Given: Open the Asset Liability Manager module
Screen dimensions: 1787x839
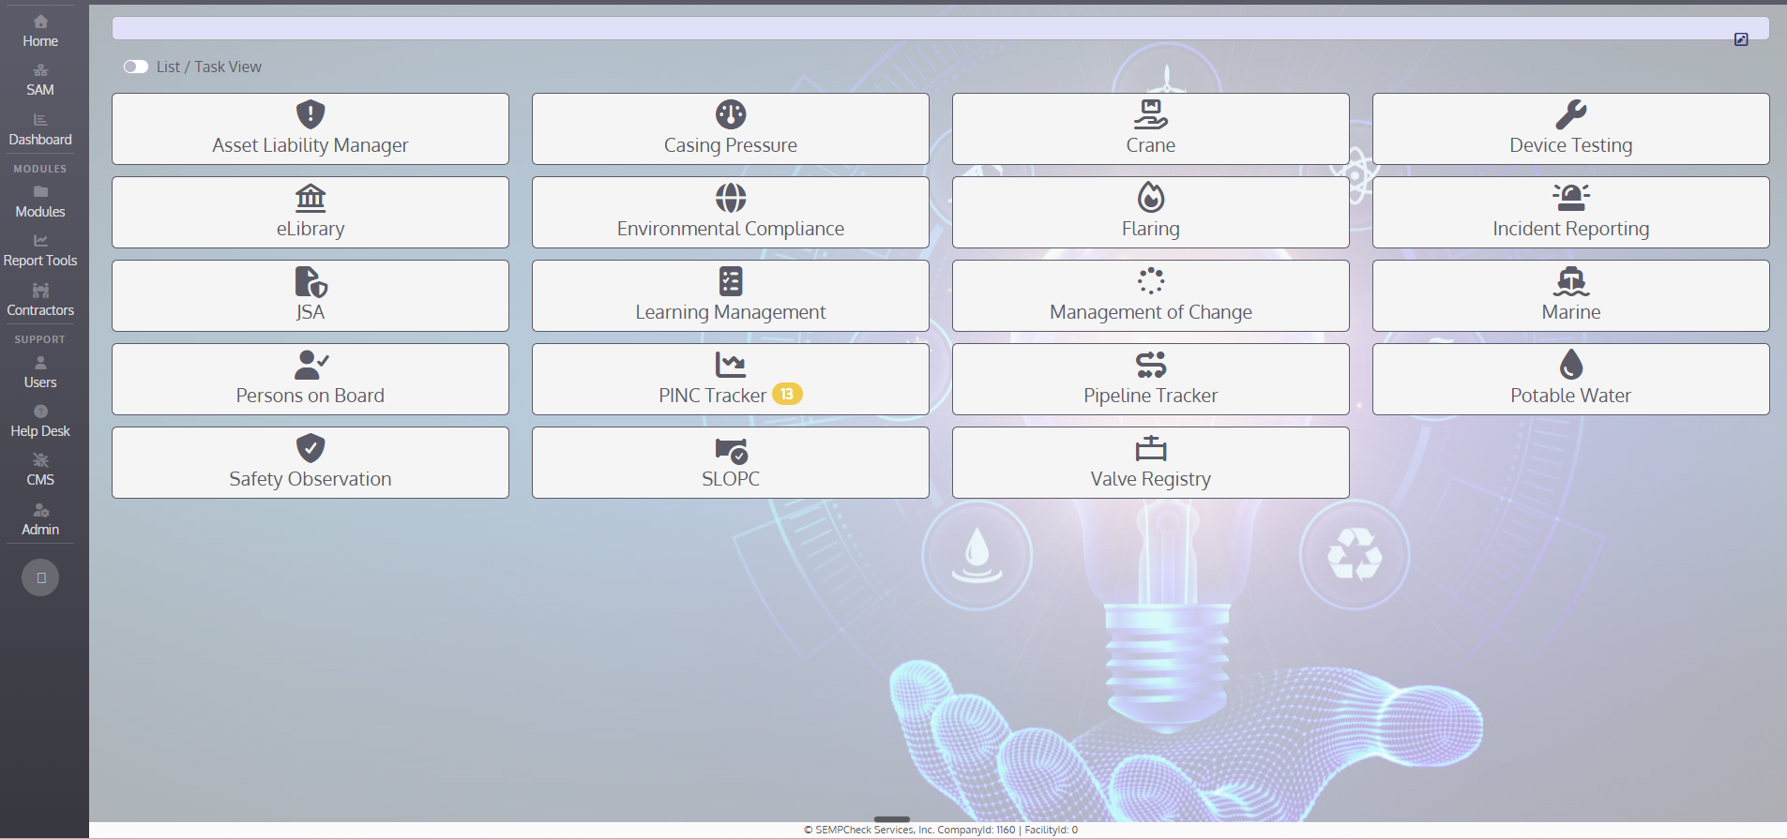Looking at the screenshot, I should click(x=310, y=129).
